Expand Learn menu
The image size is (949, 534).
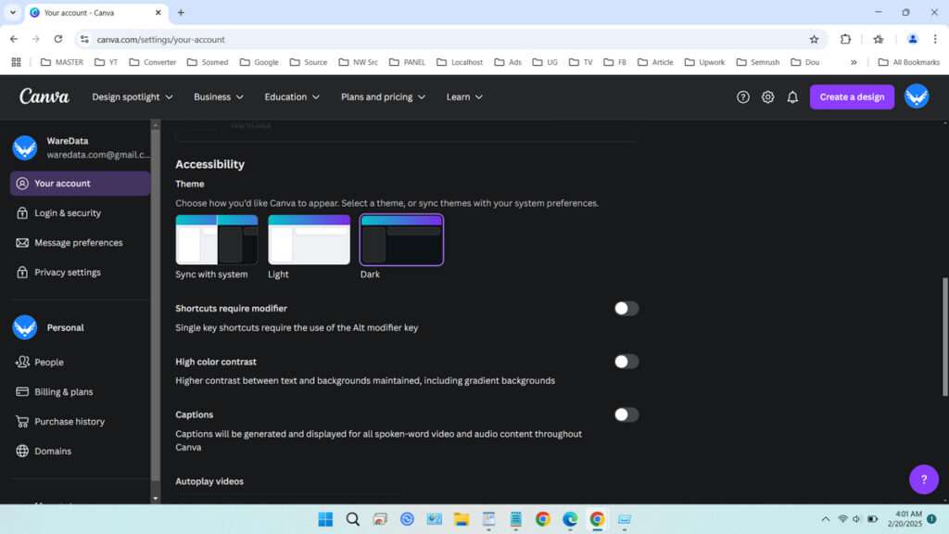pyautogui.click(x=464, y=96)
